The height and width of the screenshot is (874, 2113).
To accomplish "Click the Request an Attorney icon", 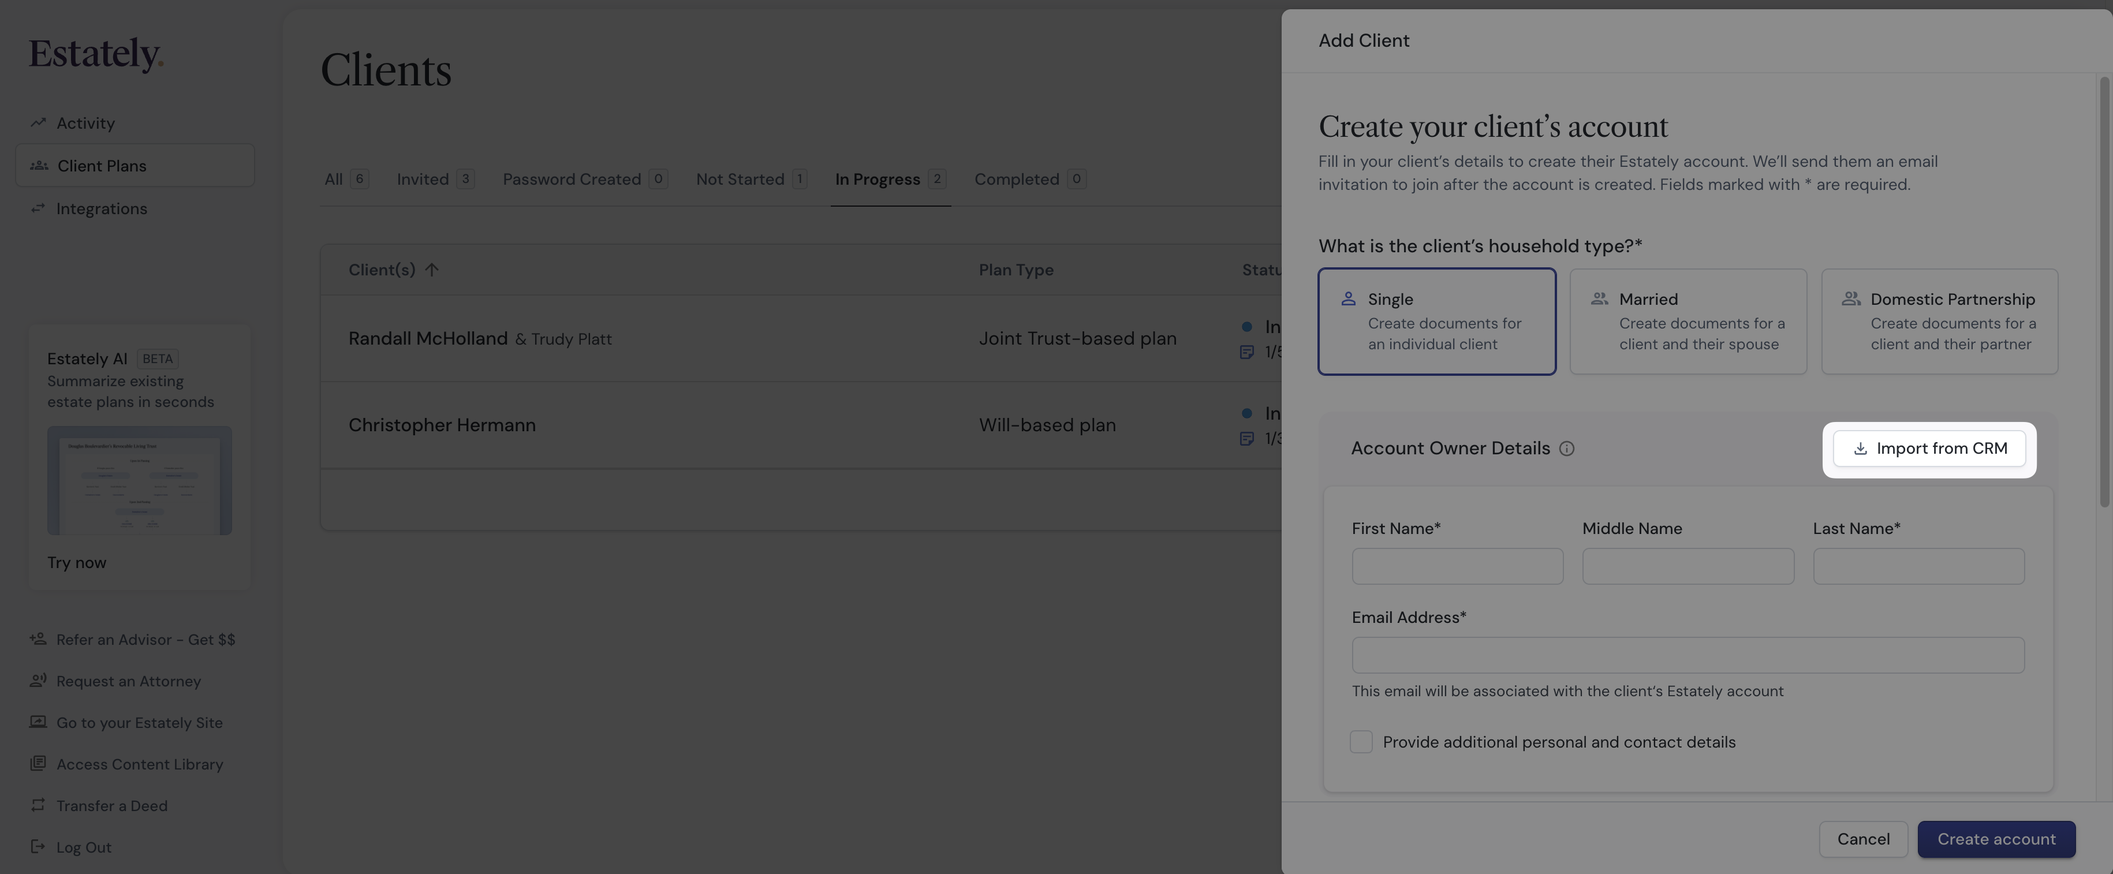I will coord(38,681).
